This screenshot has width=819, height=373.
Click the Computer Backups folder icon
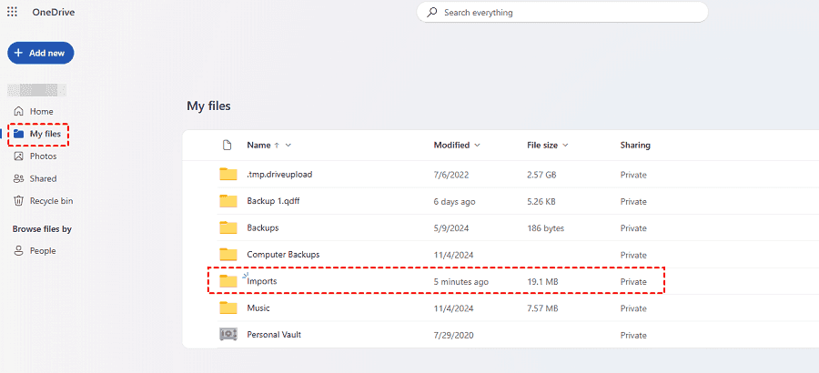pos(228,255)
